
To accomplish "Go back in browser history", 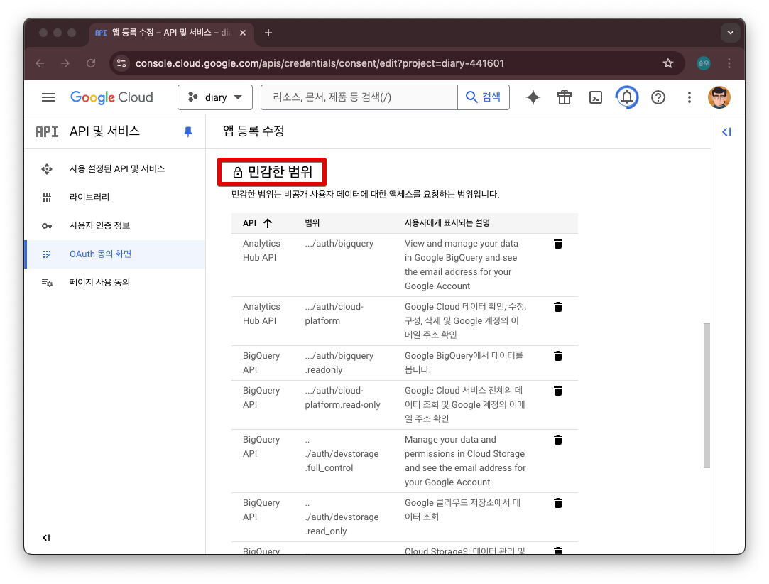I will click(x=40, y=63).
